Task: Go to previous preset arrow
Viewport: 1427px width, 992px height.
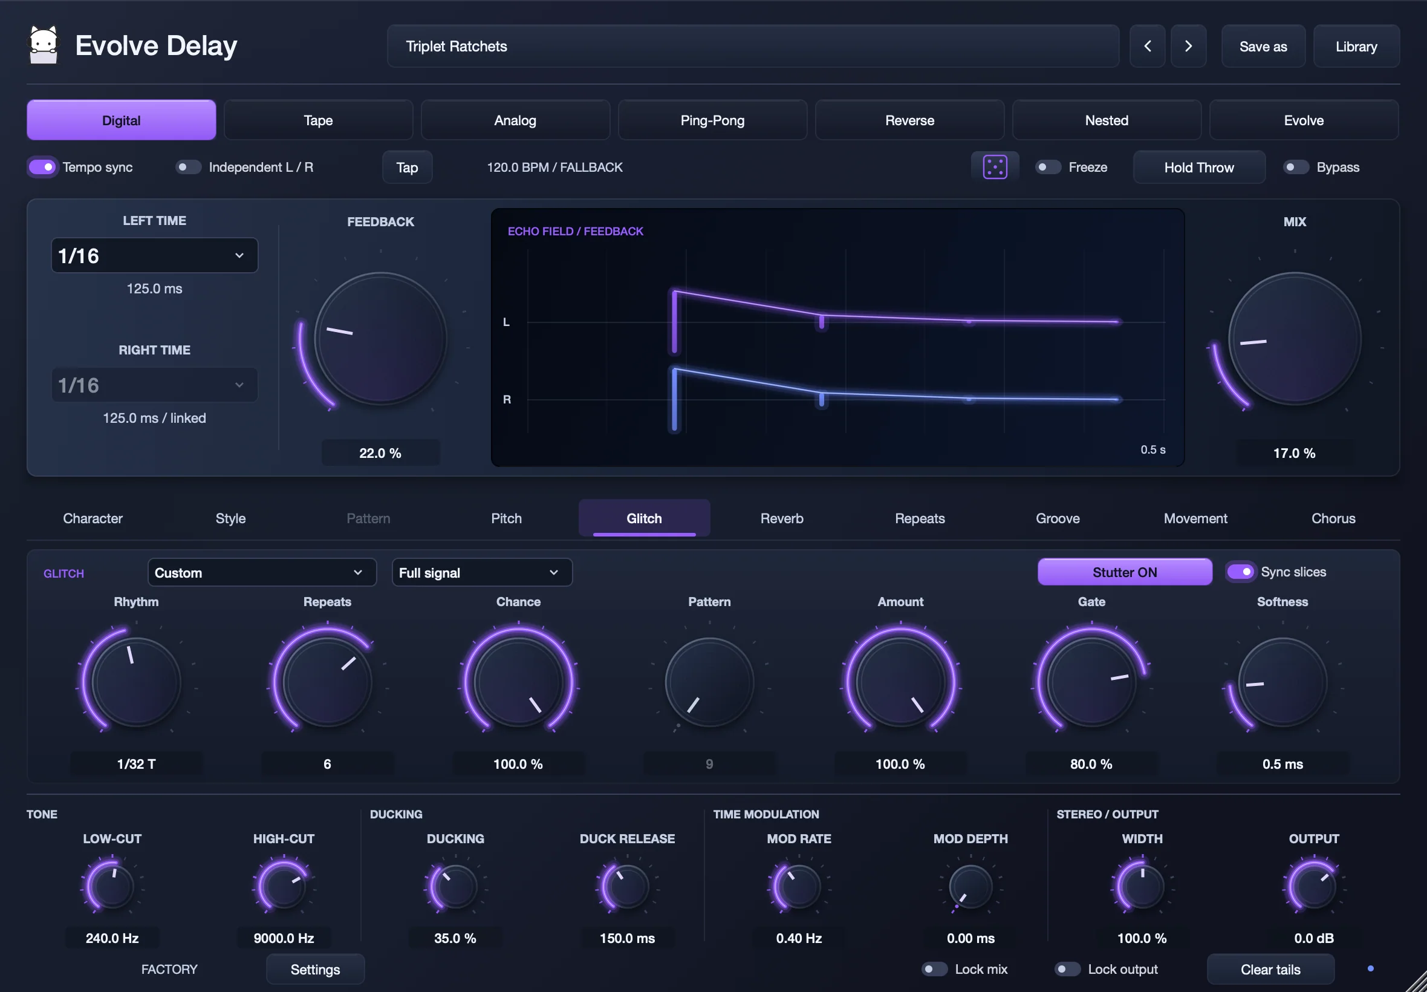Action: coord(1147,46)
